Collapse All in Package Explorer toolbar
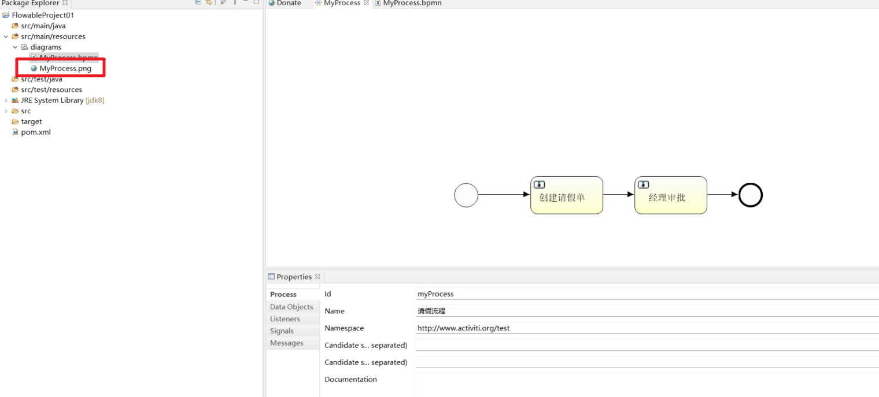This screenshot has height=397, width=879. (198, 2)
